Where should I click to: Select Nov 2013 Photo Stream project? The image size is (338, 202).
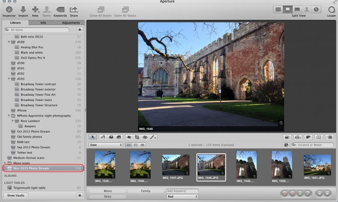coord(43,168)
